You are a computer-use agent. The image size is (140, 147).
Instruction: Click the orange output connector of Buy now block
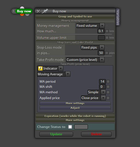click(22, 15)
